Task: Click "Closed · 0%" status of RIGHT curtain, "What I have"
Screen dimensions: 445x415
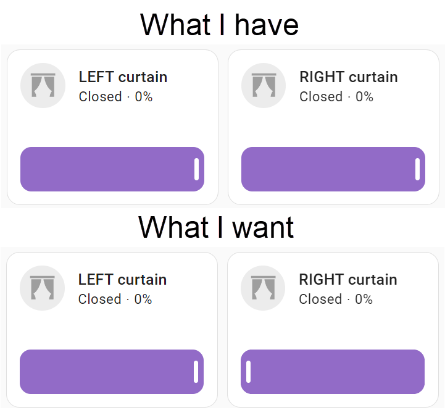Action: click(x=336, y=97)
